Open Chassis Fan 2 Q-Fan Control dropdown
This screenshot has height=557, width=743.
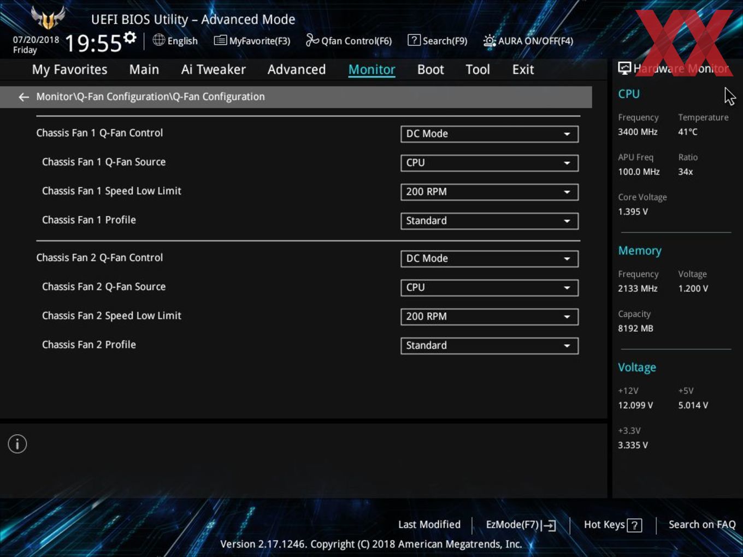pyautogui.click(x=490, y=258)
